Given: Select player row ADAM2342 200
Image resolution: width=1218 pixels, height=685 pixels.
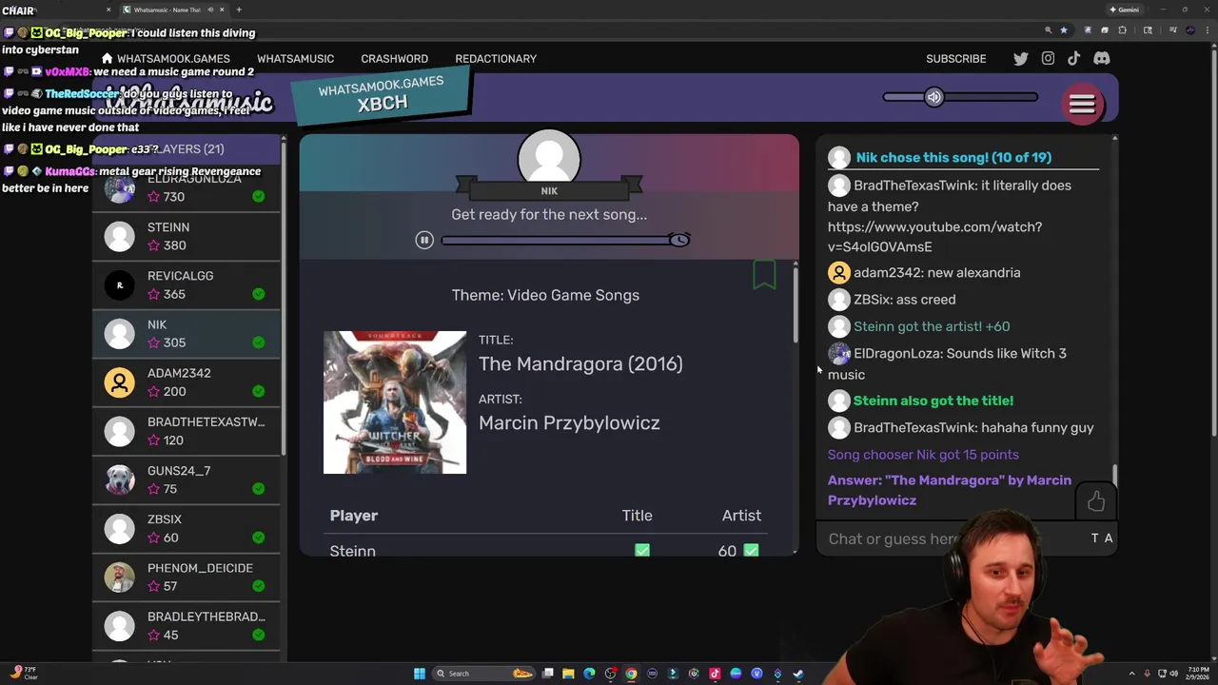Looking at the screenshot, I should coord(187,382).
